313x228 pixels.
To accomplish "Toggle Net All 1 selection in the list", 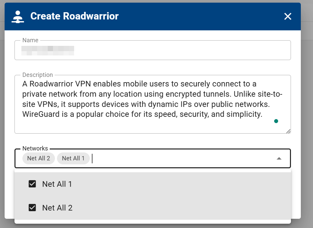I will click(57, 184).
